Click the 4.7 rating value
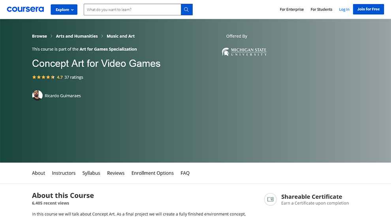Image resolution: width=391 pixels, height=217 pixels. pos(60,77)
